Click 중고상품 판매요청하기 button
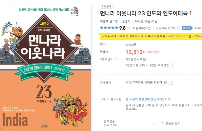This screenshot has width=202, height=131. pyautogui.click(x=129, y=123)
